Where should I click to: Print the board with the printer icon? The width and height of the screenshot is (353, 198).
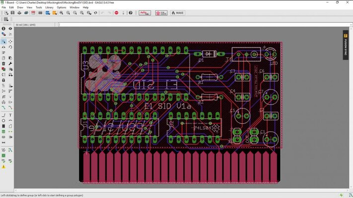pyautogui.click(x=19, y=13)
